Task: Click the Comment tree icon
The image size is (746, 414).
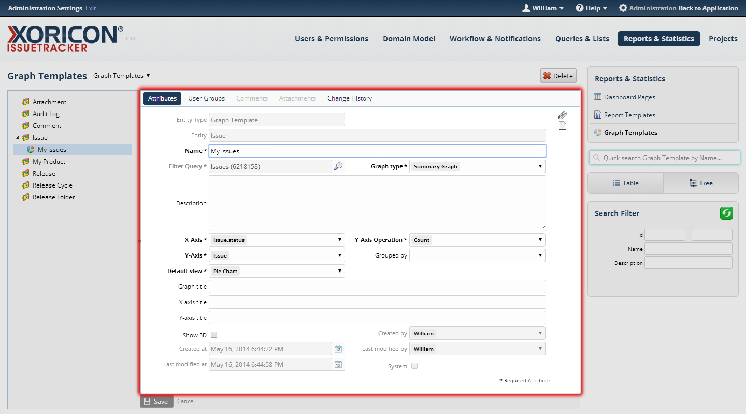Action: [x=25, y=125]
